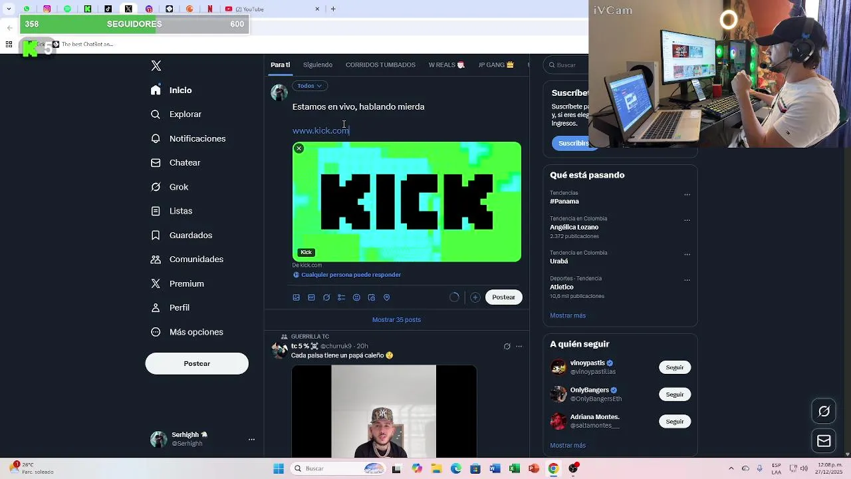Open more options for Urabá trend
This screenshot has height=479, width=851.
point(687,254)
